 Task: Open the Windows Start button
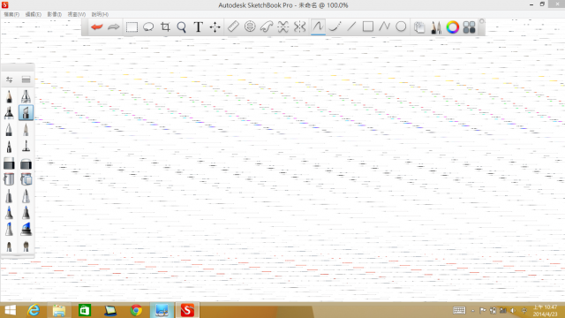10,310
